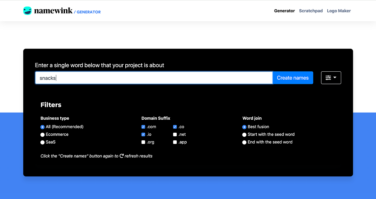Choose 'Start with the seed word' option
This screenshot has width=376, height=199.
point(244,134)
